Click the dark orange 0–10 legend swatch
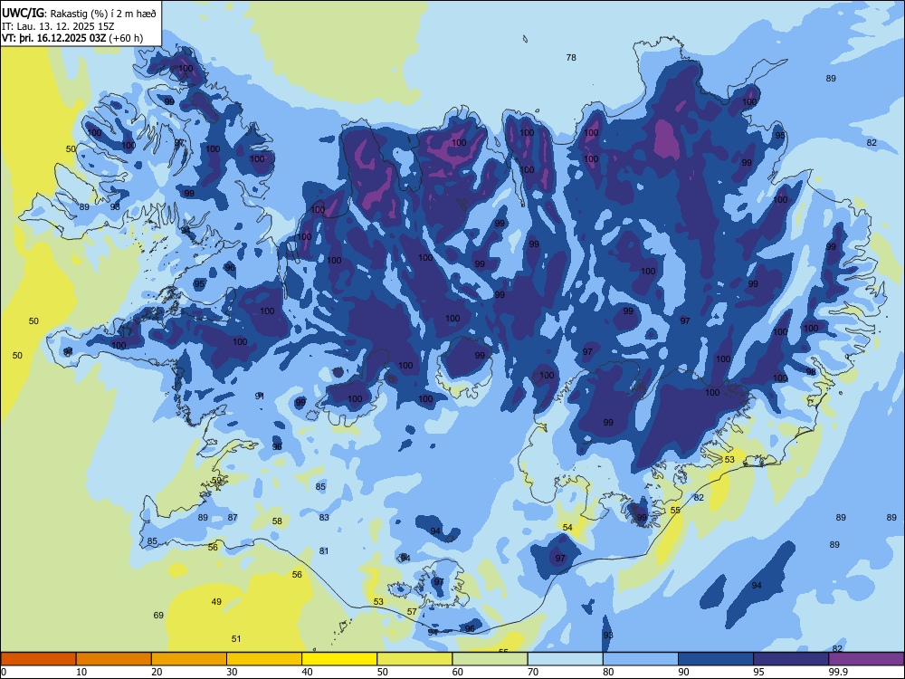The image size is (905, 679). [x=38, y=659]
